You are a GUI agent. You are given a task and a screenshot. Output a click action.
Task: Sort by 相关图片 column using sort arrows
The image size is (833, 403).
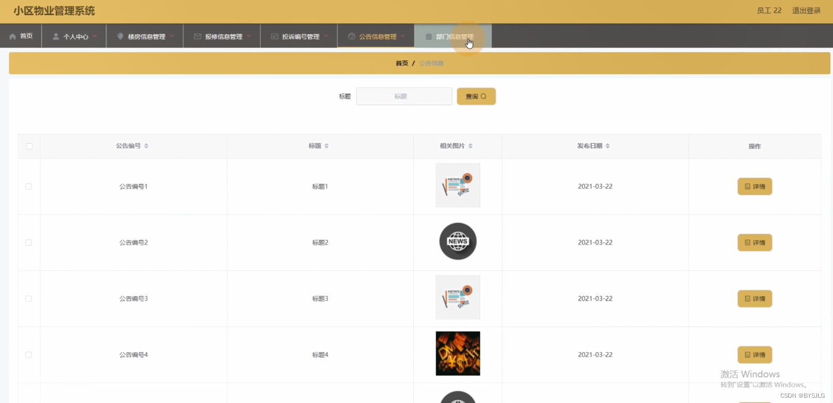pyautogui.click(x=470, y=146)
